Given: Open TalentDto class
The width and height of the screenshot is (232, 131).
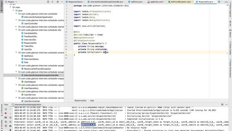Looking at the screenshot, I should (29, 46).
